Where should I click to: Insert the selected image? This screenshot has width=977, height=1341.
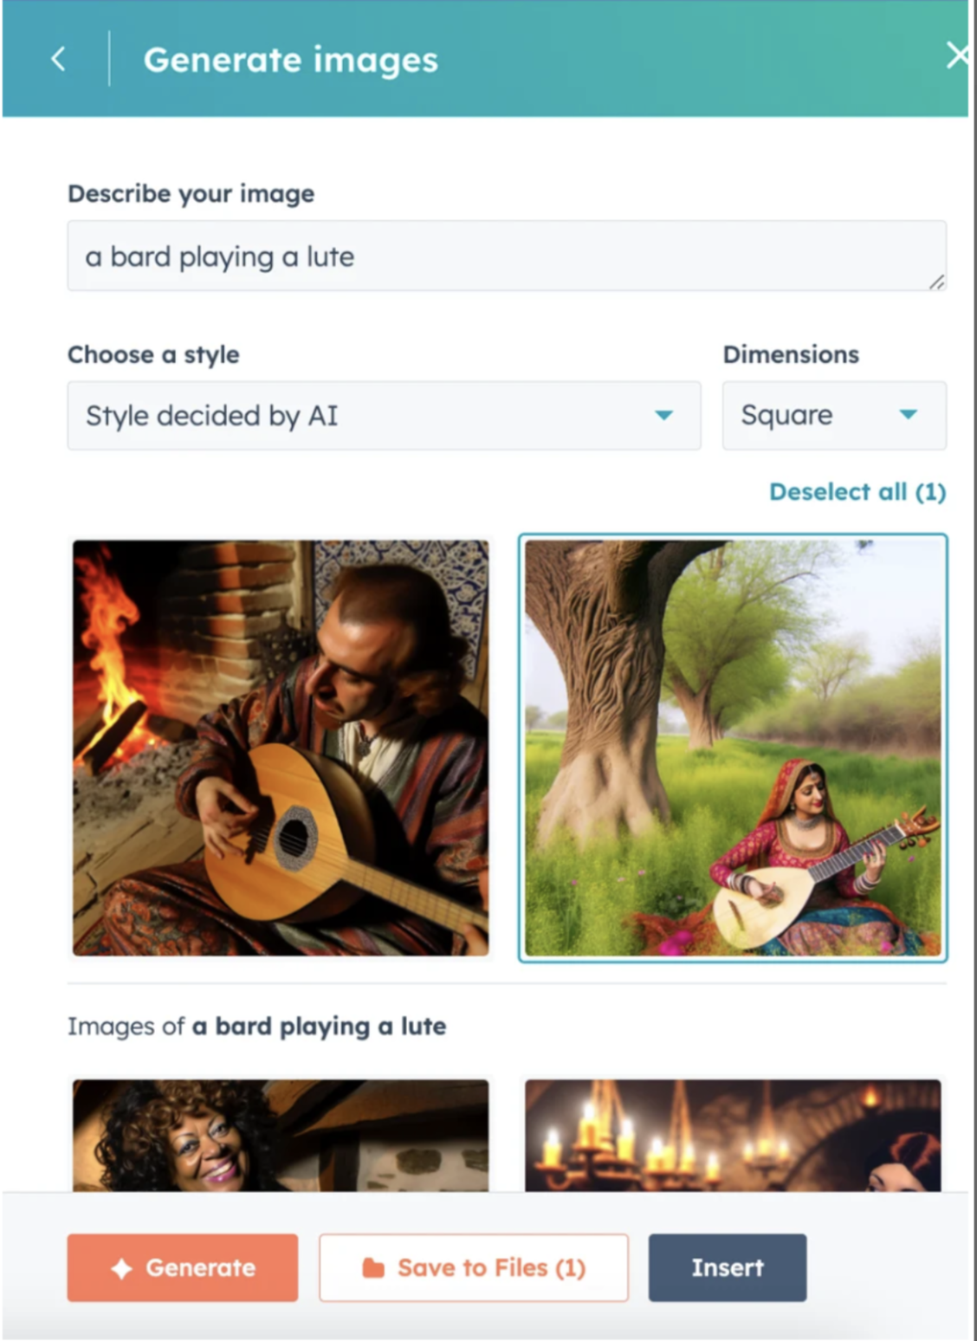(728, 1268)
